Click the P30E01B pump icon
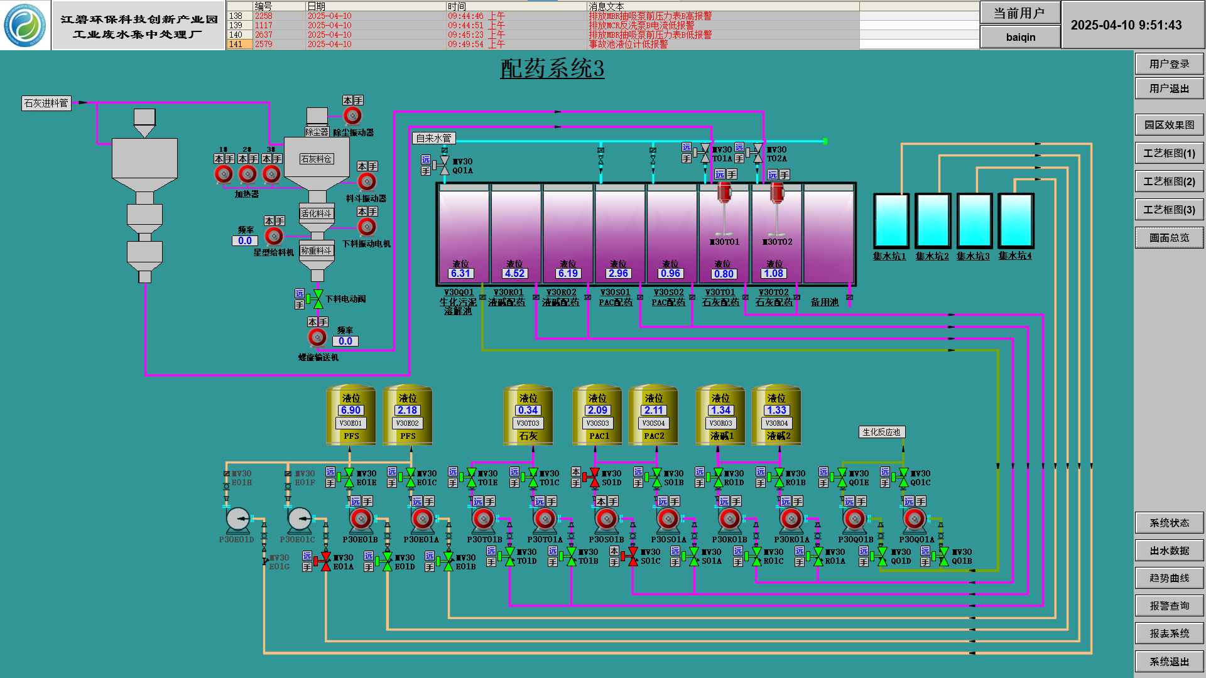This screenshot has height=678, width=1206. coord(361,520)
